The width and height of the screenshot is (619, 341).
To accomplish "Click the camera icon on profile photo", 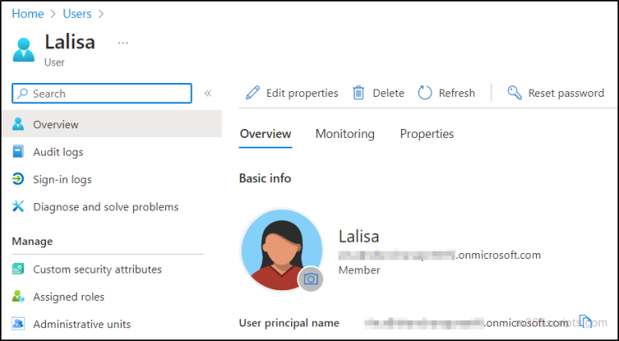I will pyautogui.click(x=310, y=279).
